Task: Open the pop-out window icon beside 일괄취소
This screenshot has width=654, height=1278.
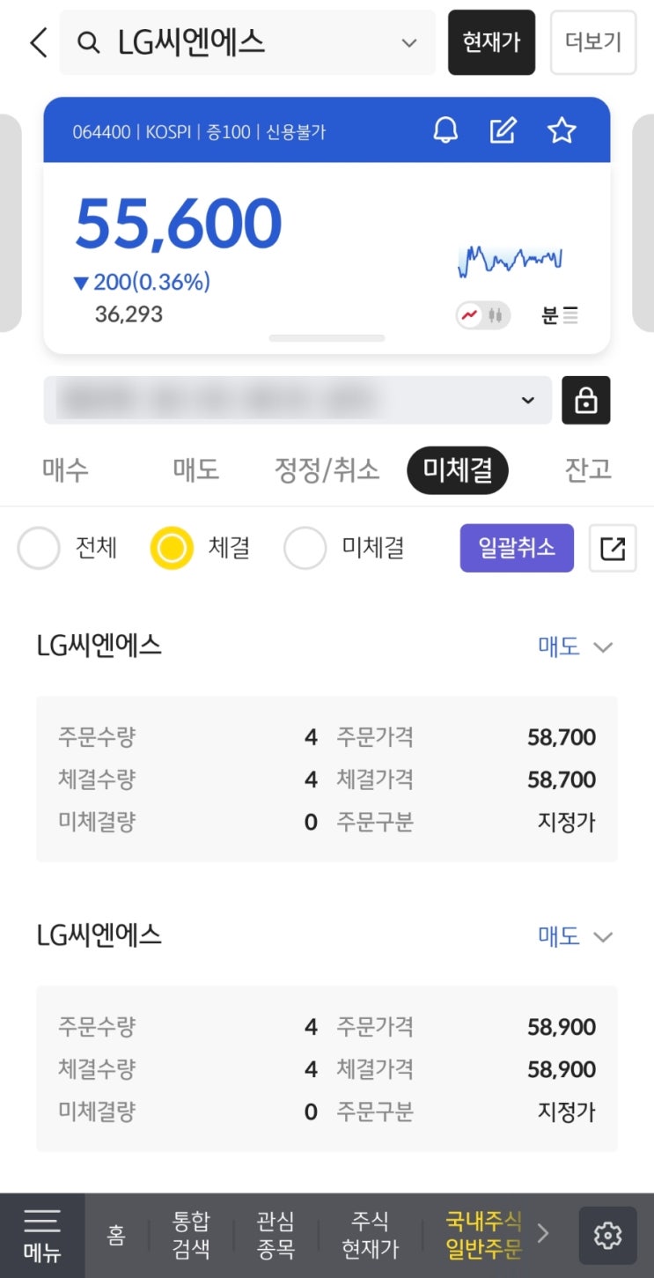Action: pos(612,548)
